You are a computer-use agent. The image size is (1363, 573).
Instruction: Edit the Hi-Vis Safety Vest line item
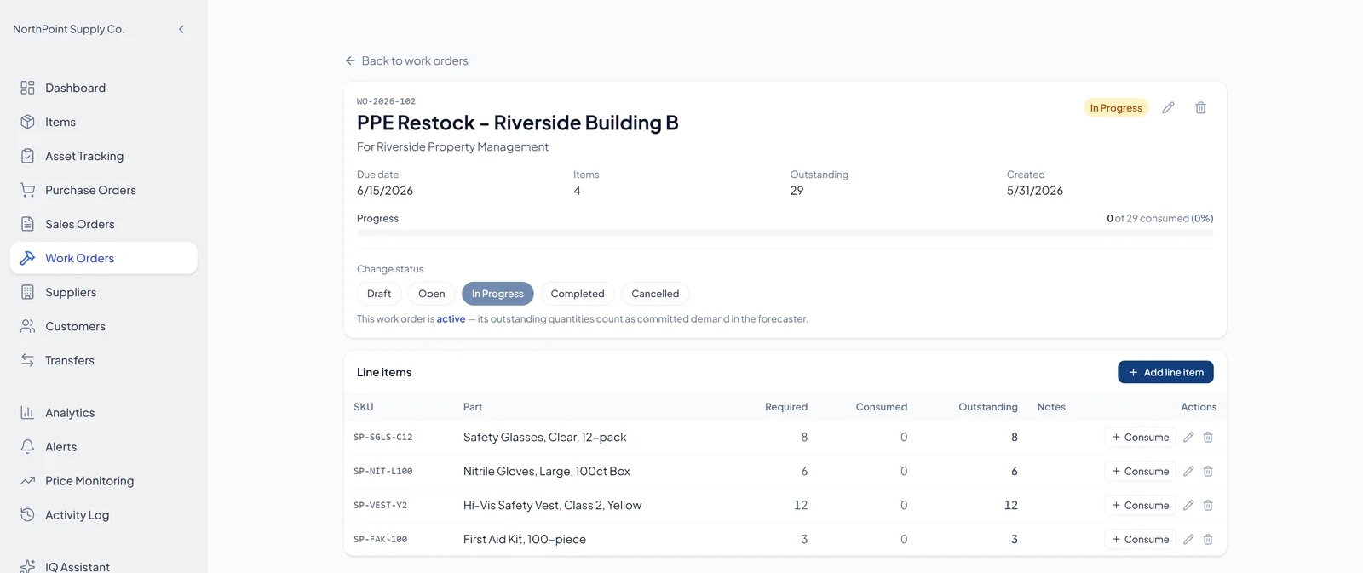click(1188, 505)
